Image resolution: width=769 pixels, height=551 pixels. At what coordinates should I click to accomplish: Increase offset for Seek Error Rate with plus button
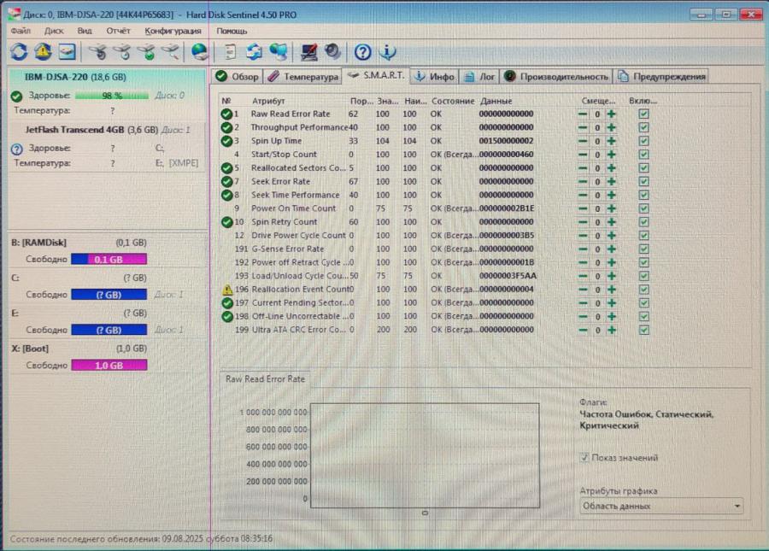pos(613,180)
